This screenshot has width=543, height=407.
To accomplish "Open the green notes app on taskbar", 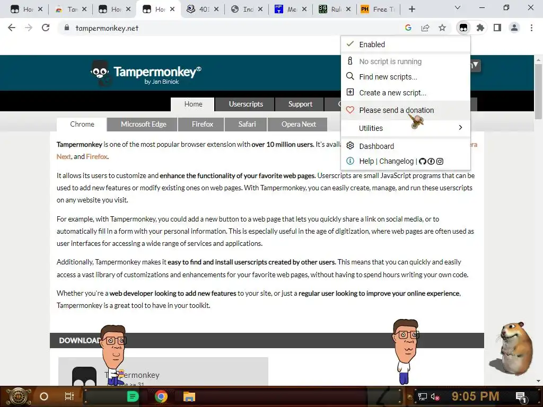I will coord(133,396).
